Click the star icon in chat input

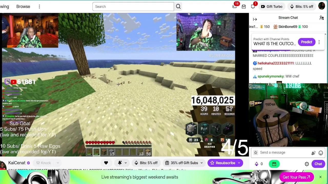pos(255,153)
